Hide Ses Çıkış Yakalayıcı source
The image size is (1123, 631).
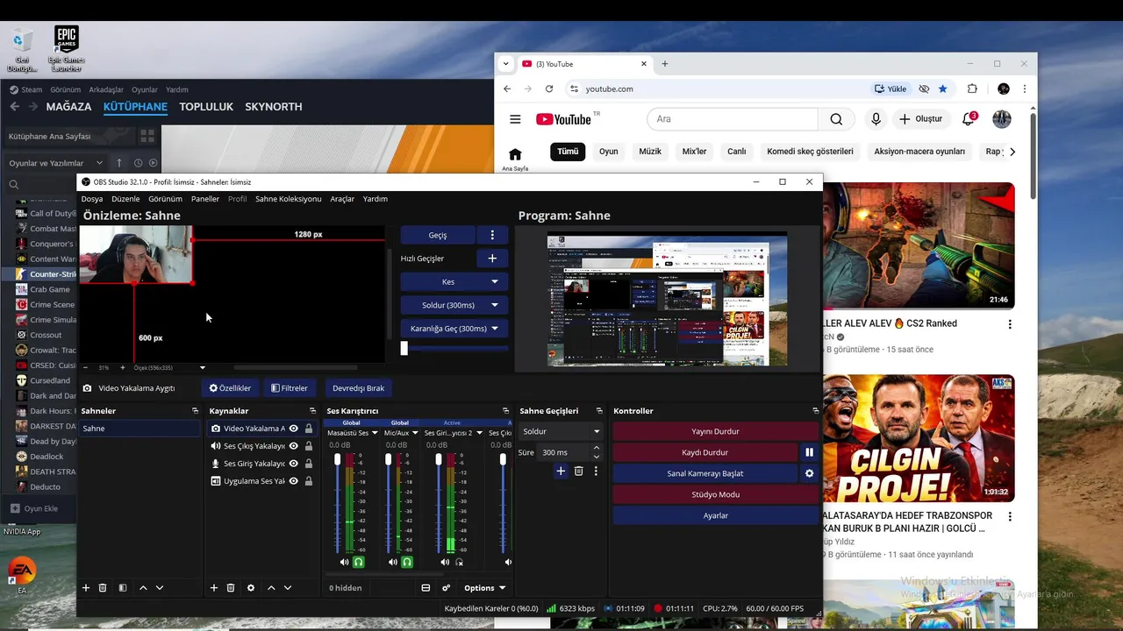click(293, 446)
